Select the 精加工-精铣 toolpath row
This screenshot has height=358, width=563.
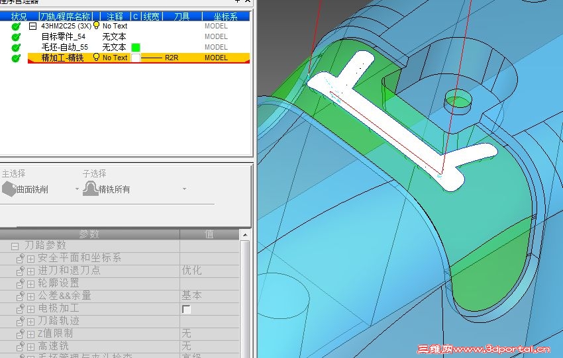pos(138,58)
